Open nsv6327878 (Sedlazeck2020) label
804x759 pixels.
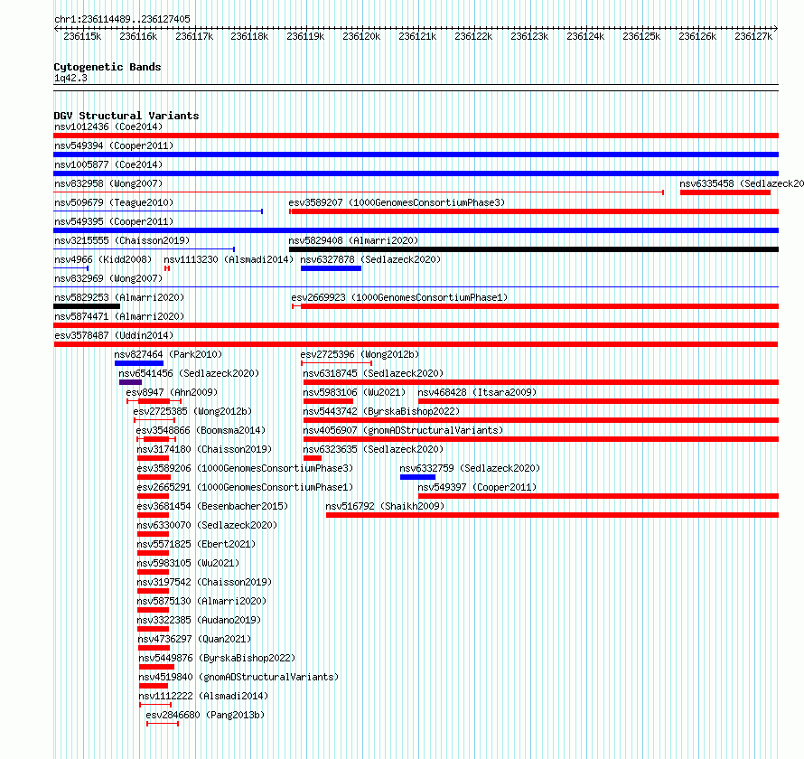tap(370, 259)
